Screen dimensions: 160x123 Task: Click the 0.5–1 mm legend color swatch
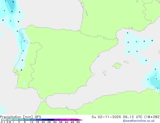click(10, 120)
